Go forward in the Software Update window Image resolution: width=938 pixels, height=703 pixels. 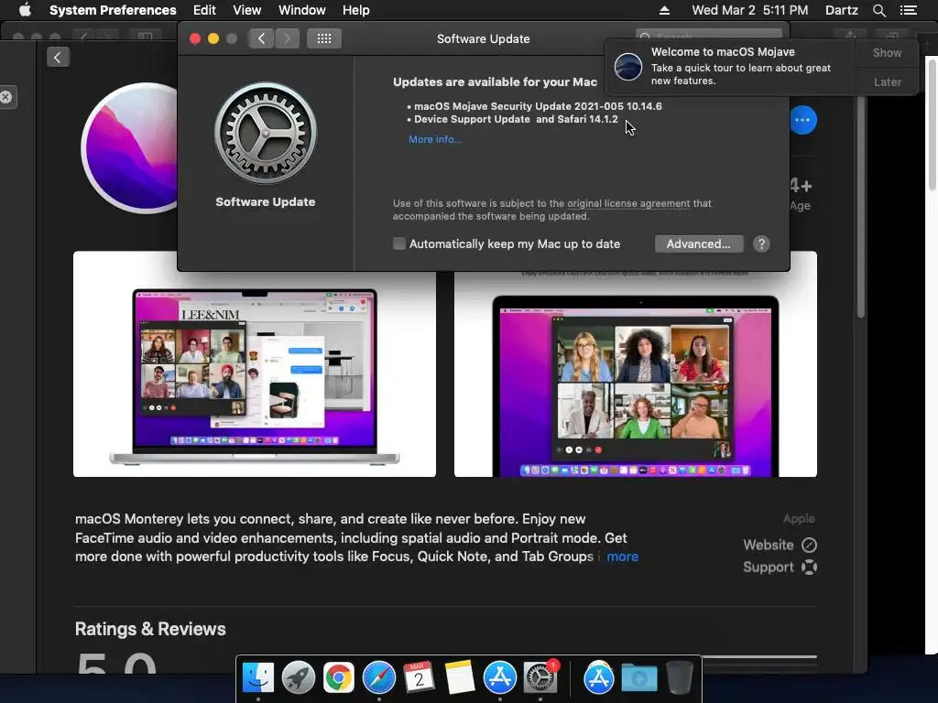[x=287, y=38]
